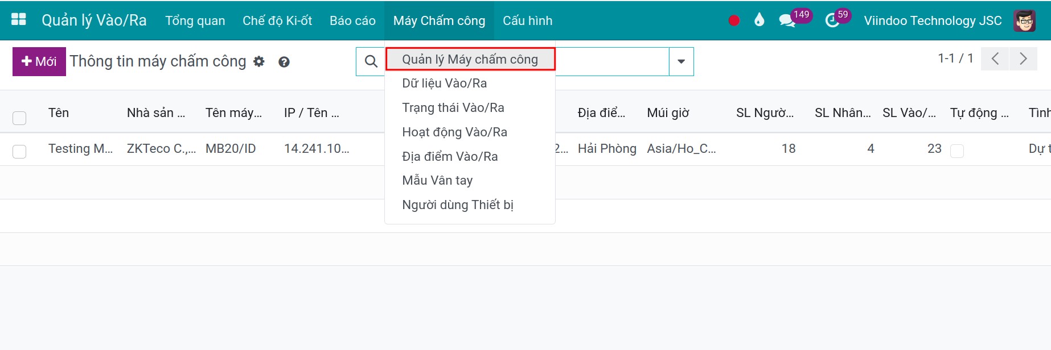This screenshot has width=1051, height=350.
Task: Click the help question mark icon
Action: pos(284,62)
